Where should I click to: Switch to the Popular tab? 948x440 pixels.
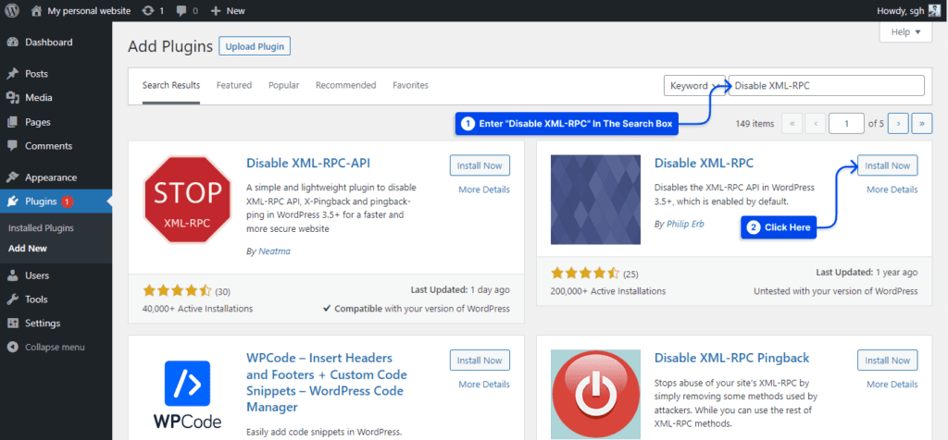point(283,86)
